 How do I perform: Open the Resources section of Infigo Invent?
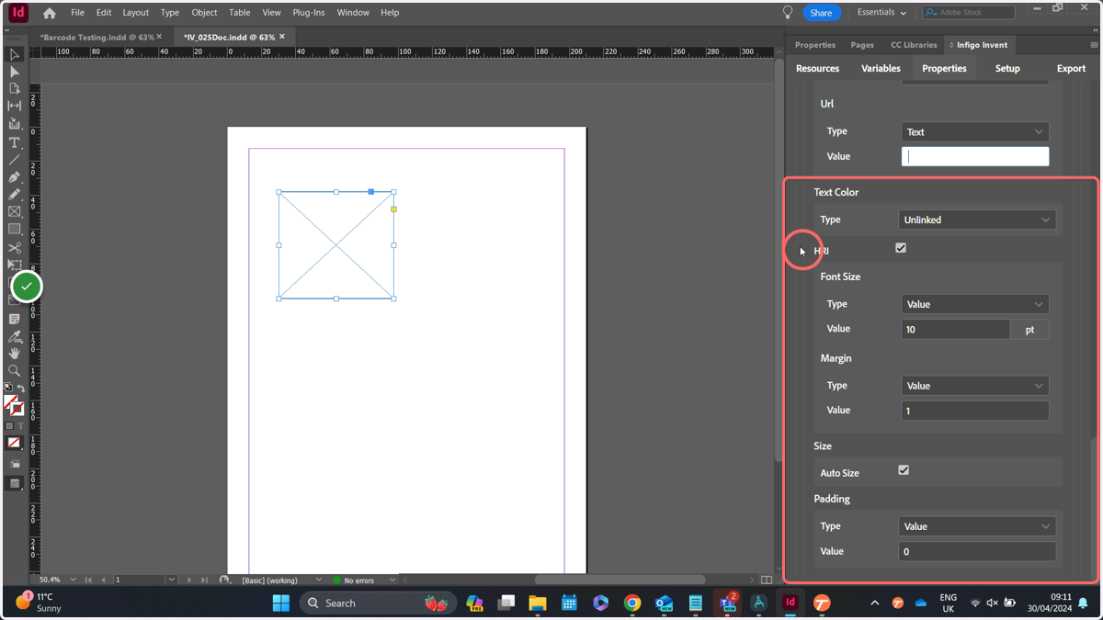(x=817, y=69)
